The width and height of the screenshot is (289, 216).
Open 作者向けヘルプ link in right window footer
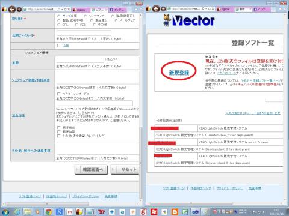(200, 188)
